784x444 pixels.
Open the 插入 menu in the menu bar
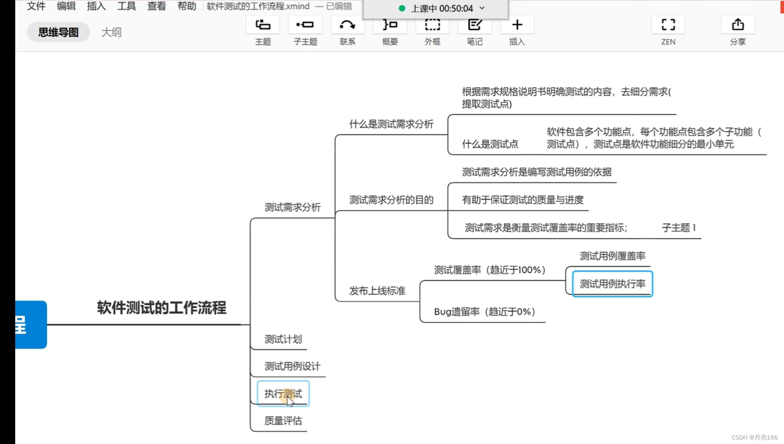click(x=96, y=6)
